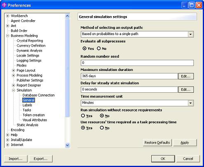Image resolution: width=204 pixels, height=167 pixels.
Task: Click the tree scrollbar down arrow
Action: (67, 145)
